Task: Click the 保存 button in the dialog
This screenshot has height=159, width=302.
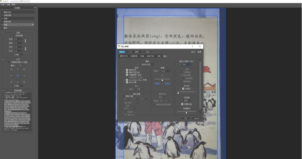Action: tap(137, 52)
